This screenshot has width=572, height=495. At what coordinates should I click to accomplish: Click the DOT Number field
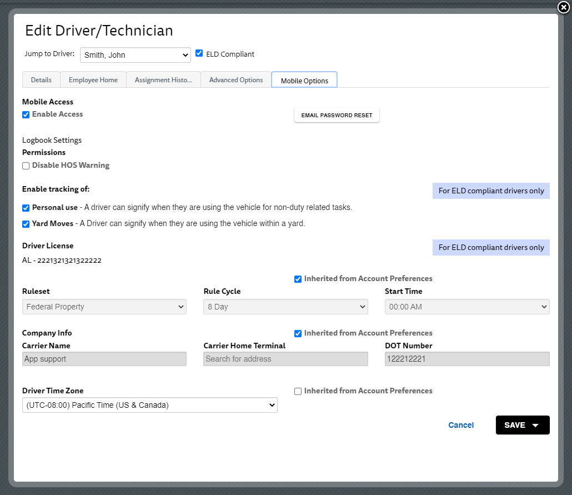tap(467, 359)
